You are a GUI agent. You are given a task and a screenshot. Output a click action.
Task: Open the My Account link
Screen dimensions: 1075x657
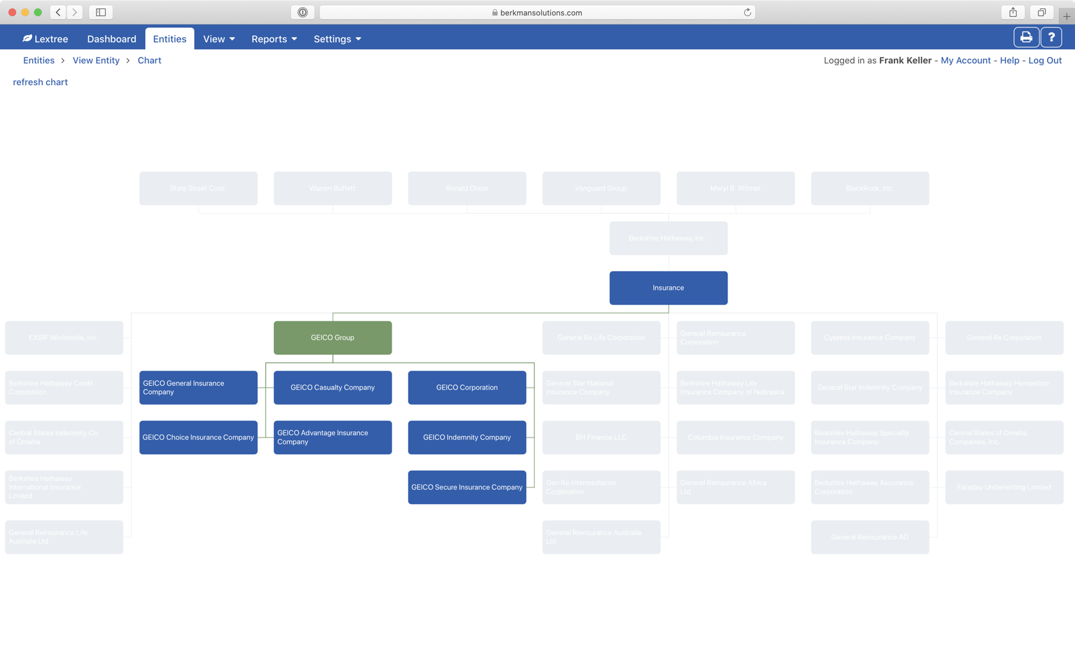[x=965, y=60]
